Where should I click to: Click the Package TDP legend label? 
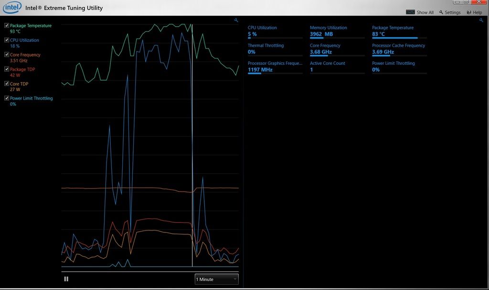[22, 70]
